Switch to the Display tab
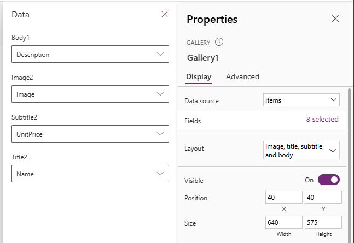Image resolution: width=354 pixels, height=243 pixels. [x=199, y=77]
